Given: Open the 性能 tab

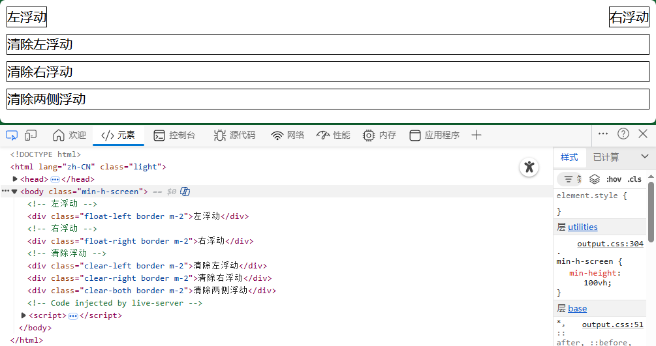Looking at the screenshot, I should click(x=334, y=136).
